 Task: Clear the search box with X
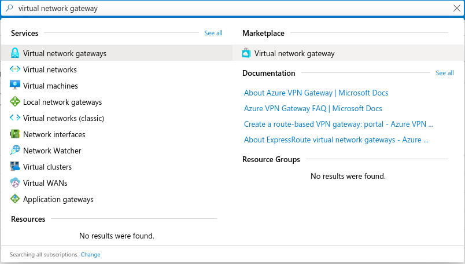(x=457, y=8)
